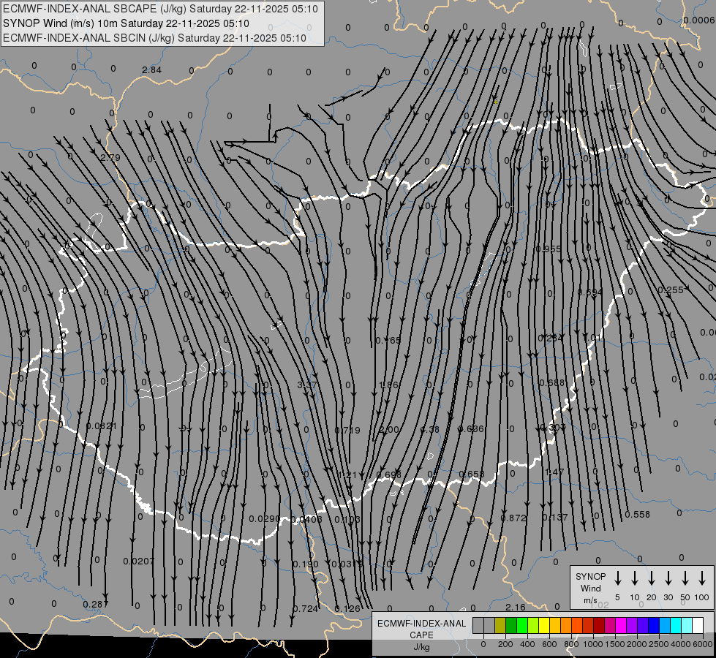Click the map value 0.0290

tap(265, 519)
